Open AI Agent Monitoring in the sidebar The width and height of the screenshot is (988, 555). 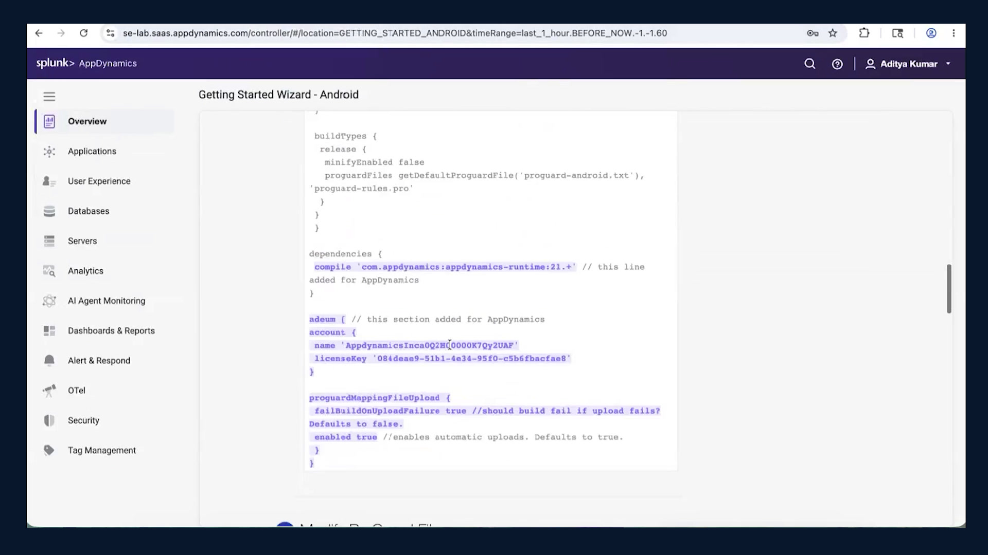[x=104, y=301]
